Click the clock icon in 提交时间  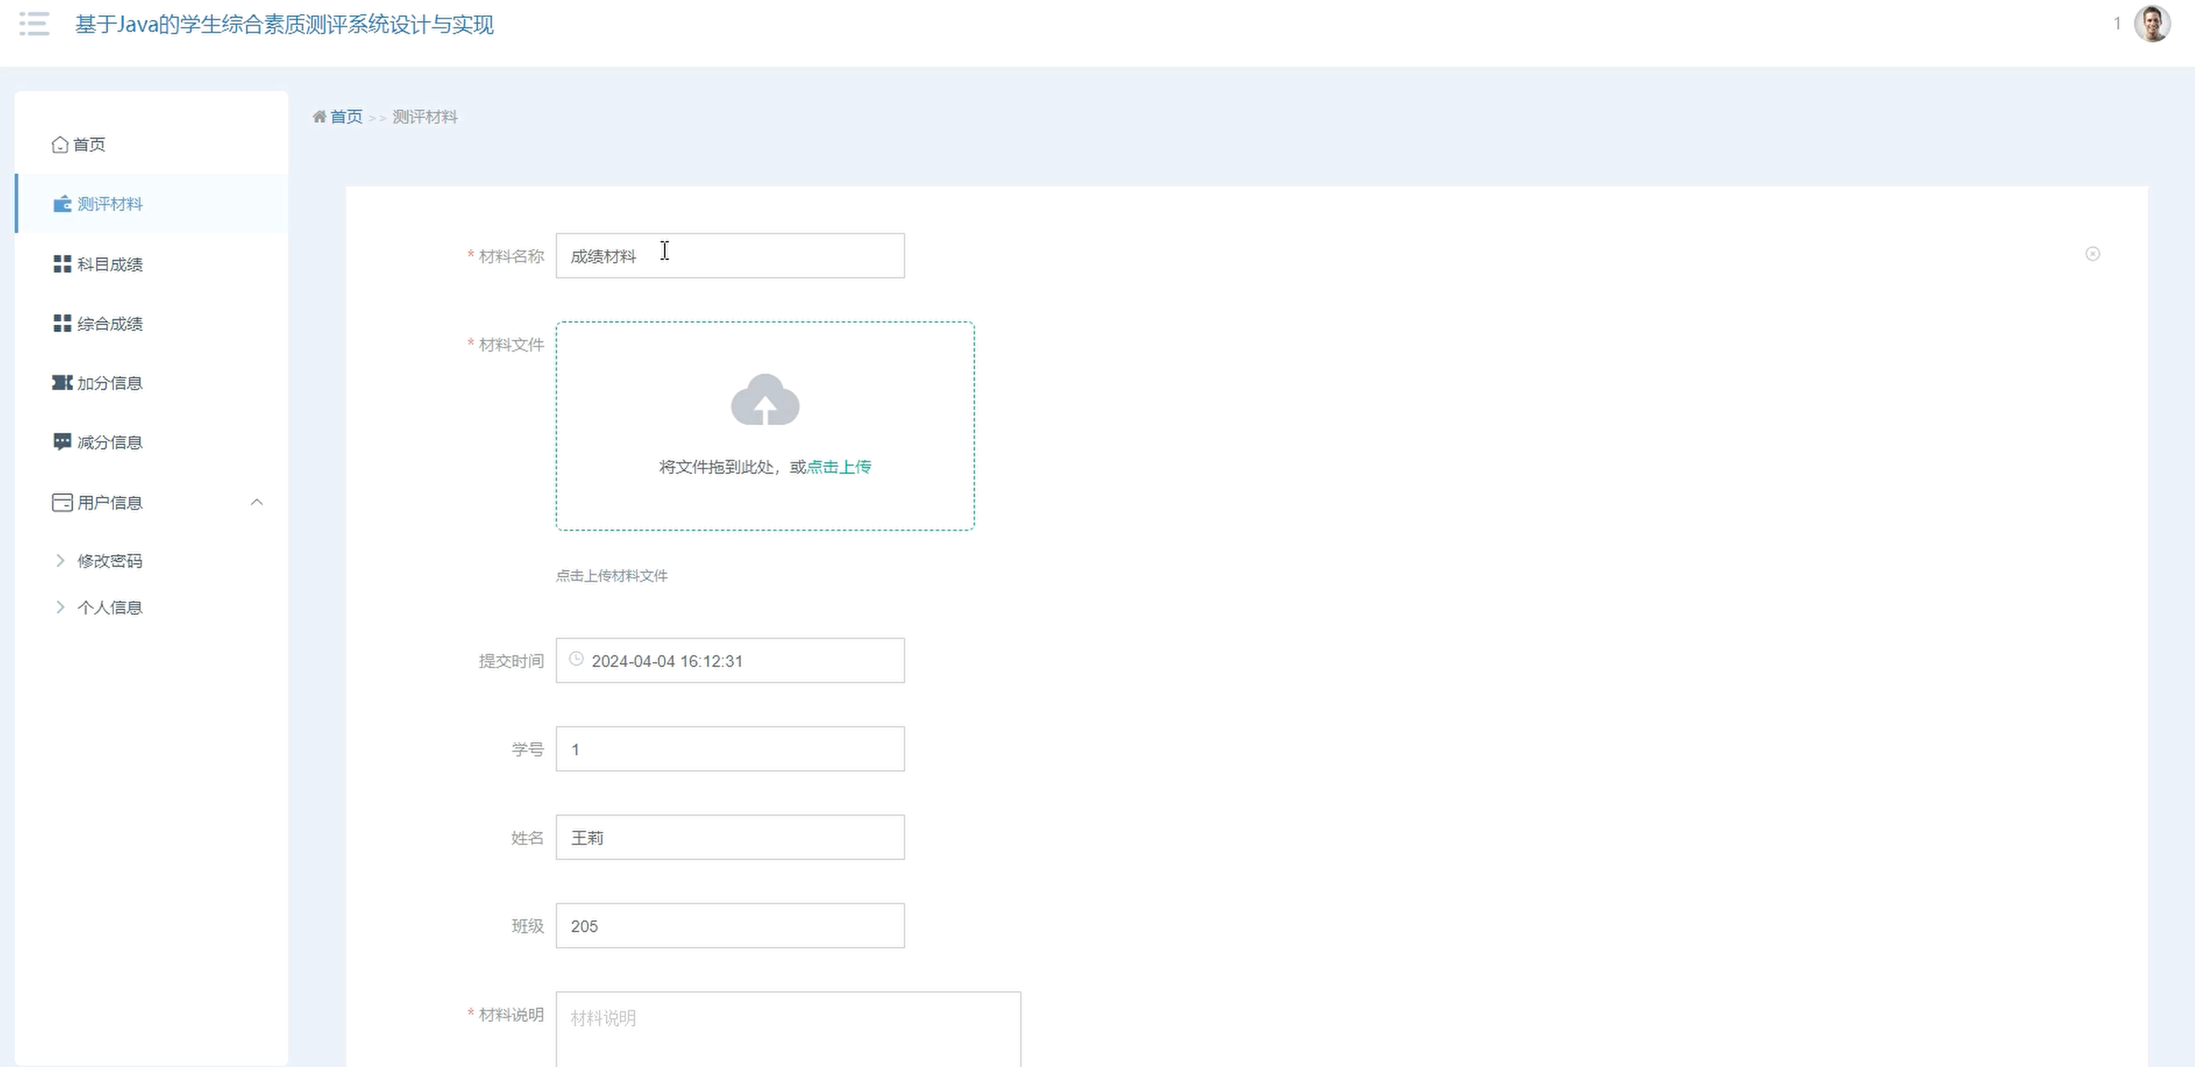point(576,659)
